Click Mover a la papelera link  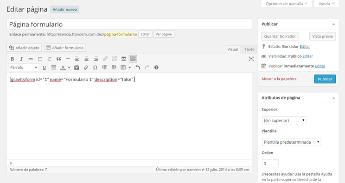(279, 79)
